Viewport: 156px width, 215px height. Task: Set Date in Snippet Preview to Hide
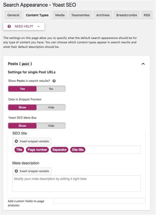click(x=51, y=107)
